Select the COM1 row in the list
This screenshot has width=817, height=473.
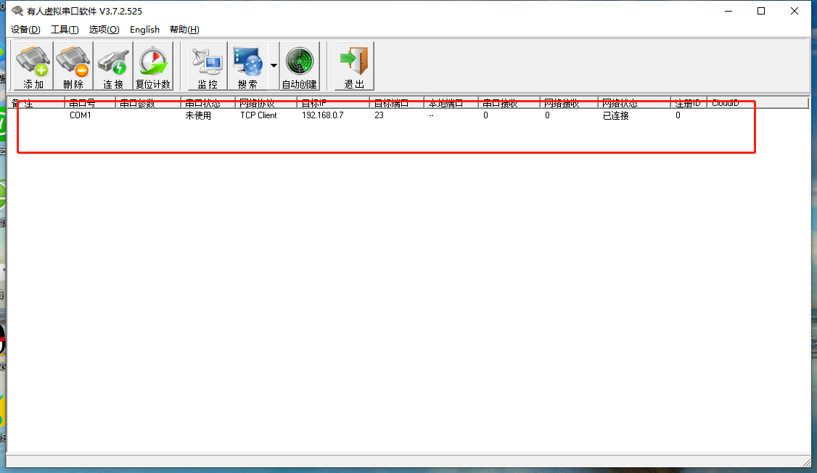(81, 115)
